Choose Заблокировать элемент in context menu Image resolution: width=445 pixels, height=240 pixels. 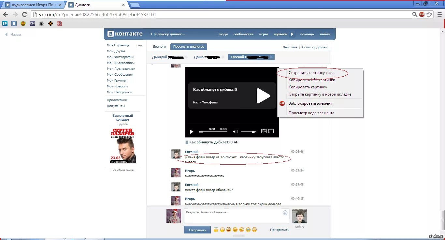pos(310,103)
